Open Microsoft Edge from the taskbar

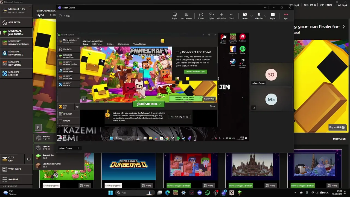(x=167, y=193)
